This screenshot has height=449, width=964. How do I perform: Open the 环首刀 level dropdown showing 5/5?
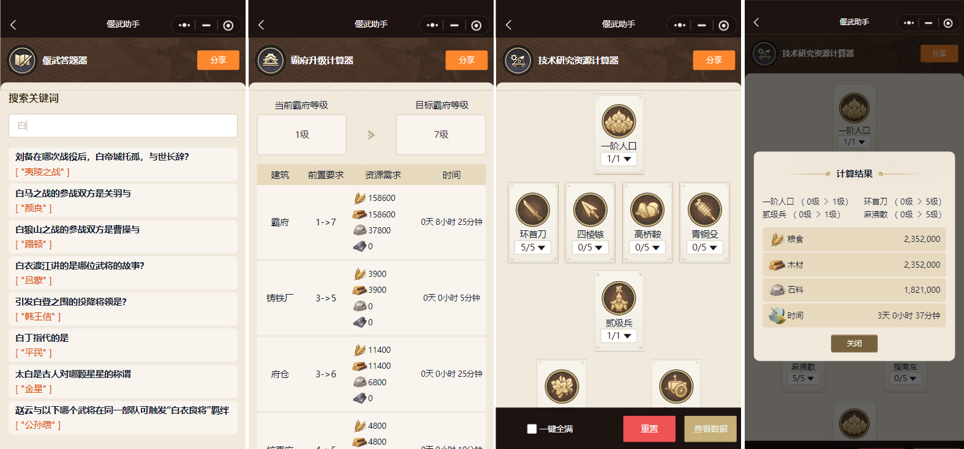pyautogui.click(x=533, y=247)
